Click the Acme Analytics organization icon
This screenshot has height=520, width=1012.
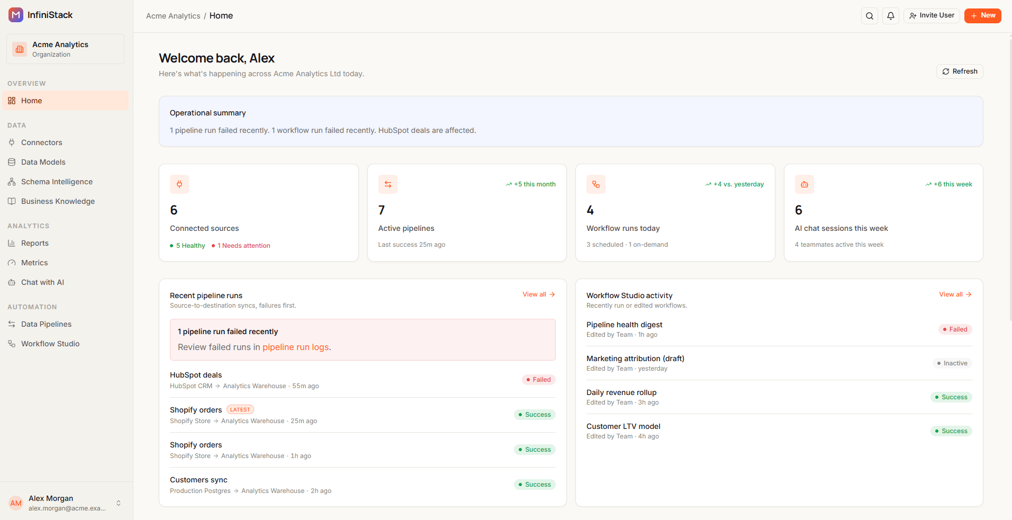coord(20,49)
